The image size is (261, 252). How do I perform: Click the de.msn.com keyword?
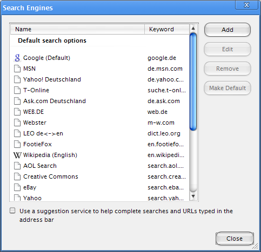point(165,69)
